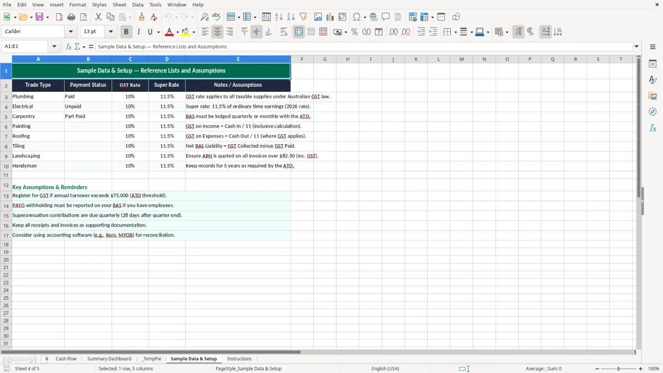This screenshot has width=663, height=373.
Task: Open the Font Color dropdown arrow
Action: [177, 32]
